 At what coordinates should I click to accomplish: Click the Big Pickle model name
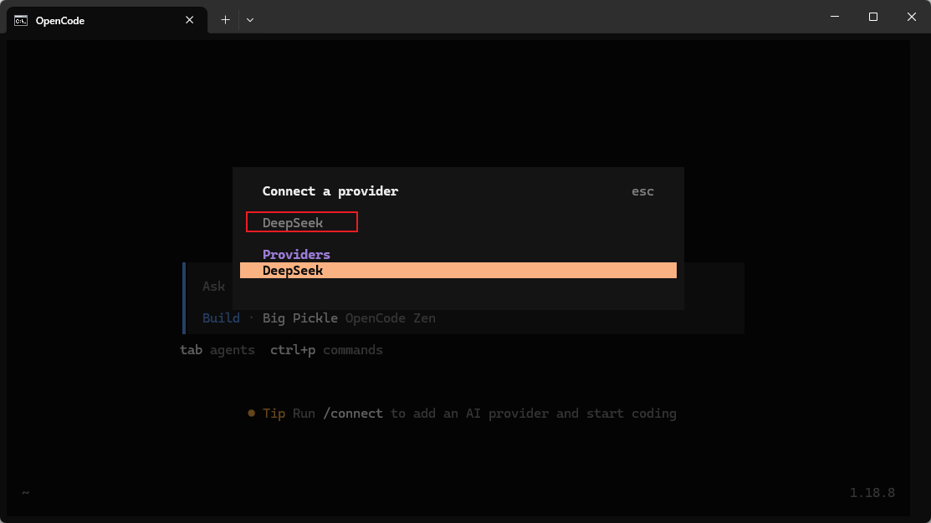(x=299, y=317)
